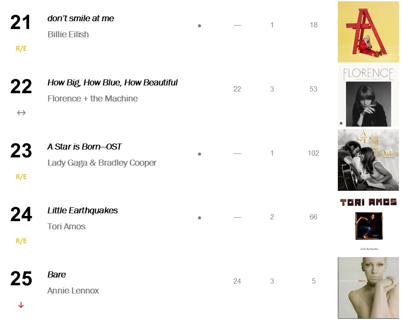Click the don't smile at me album cover
402x320 pixels.
point(368,32)
